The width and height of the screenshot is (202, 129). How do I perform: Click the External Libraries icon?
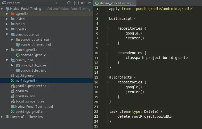tap(7, 117)
